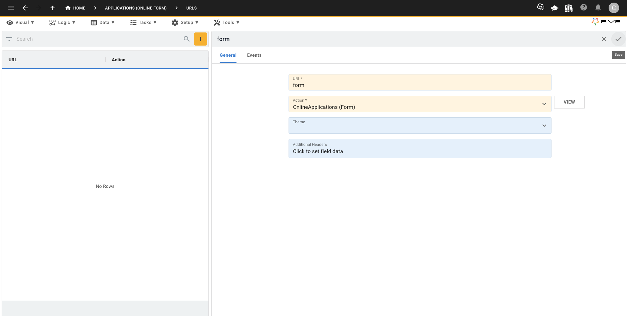Open the documentation library icon
This screenshot has height=316, width=627.
coord(569,8)
